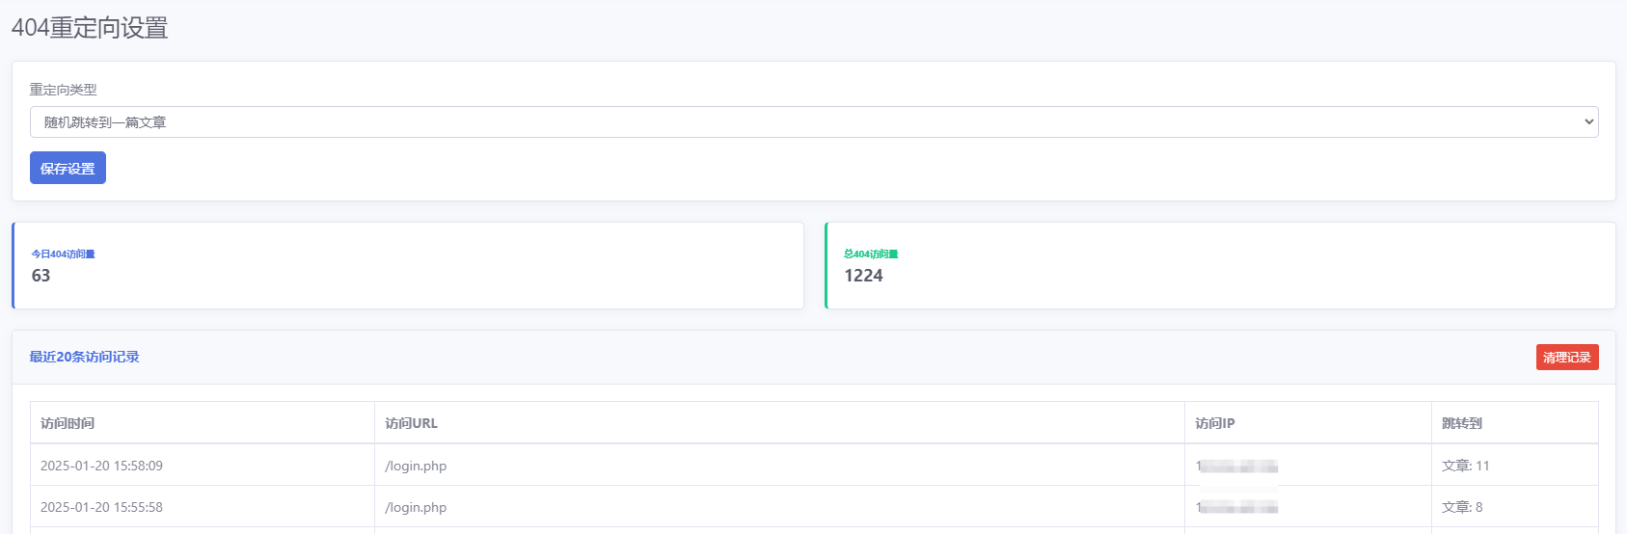The width and height of the screenshot is (1627, 534).
Task: Click the 保存设置 button
Action: [68, 168]
